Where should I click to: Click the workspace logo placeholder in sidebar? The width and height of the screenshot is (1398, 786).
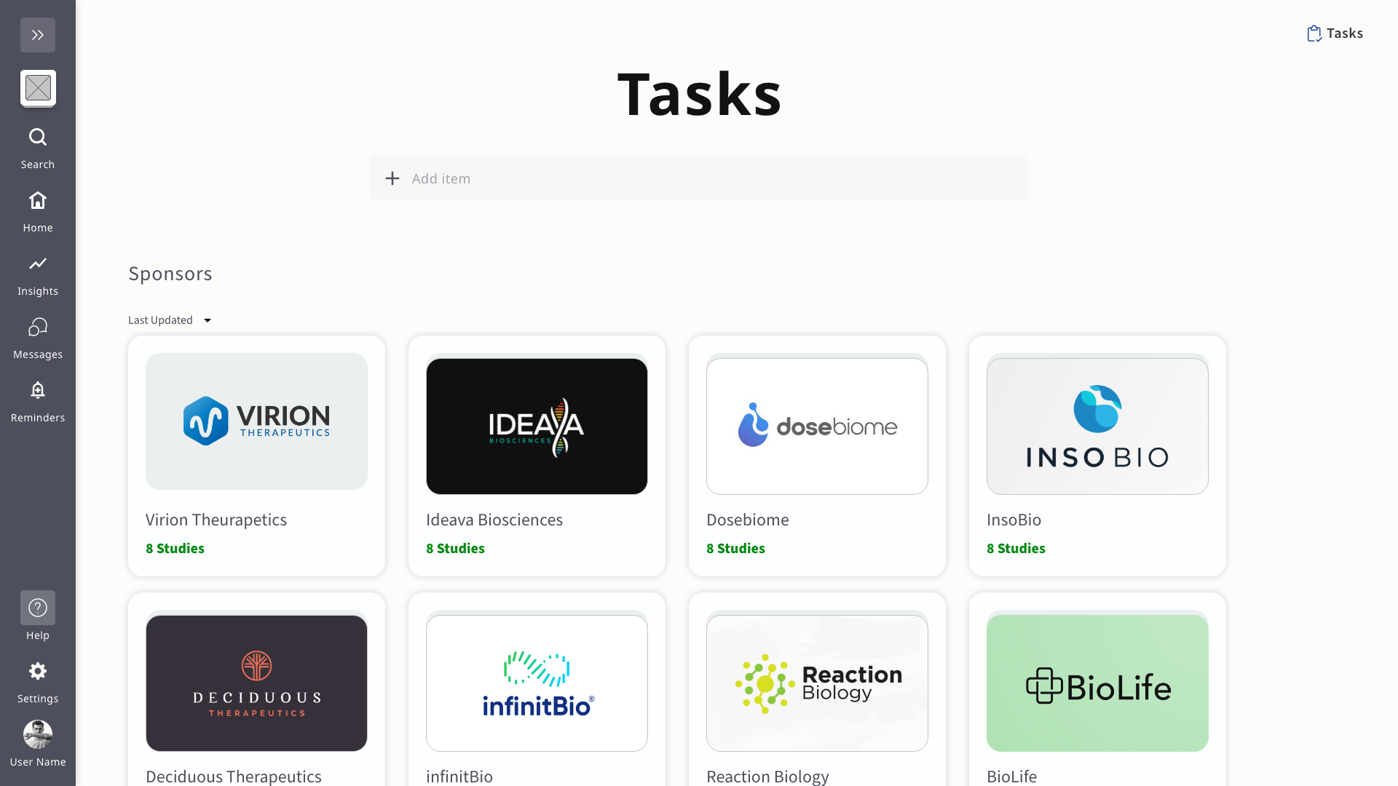[38, 88]
